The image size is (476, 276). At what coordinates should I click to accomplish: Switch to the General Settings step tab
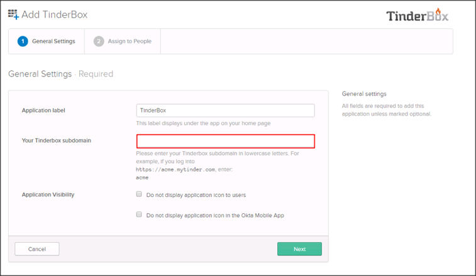tap(53, 41)
